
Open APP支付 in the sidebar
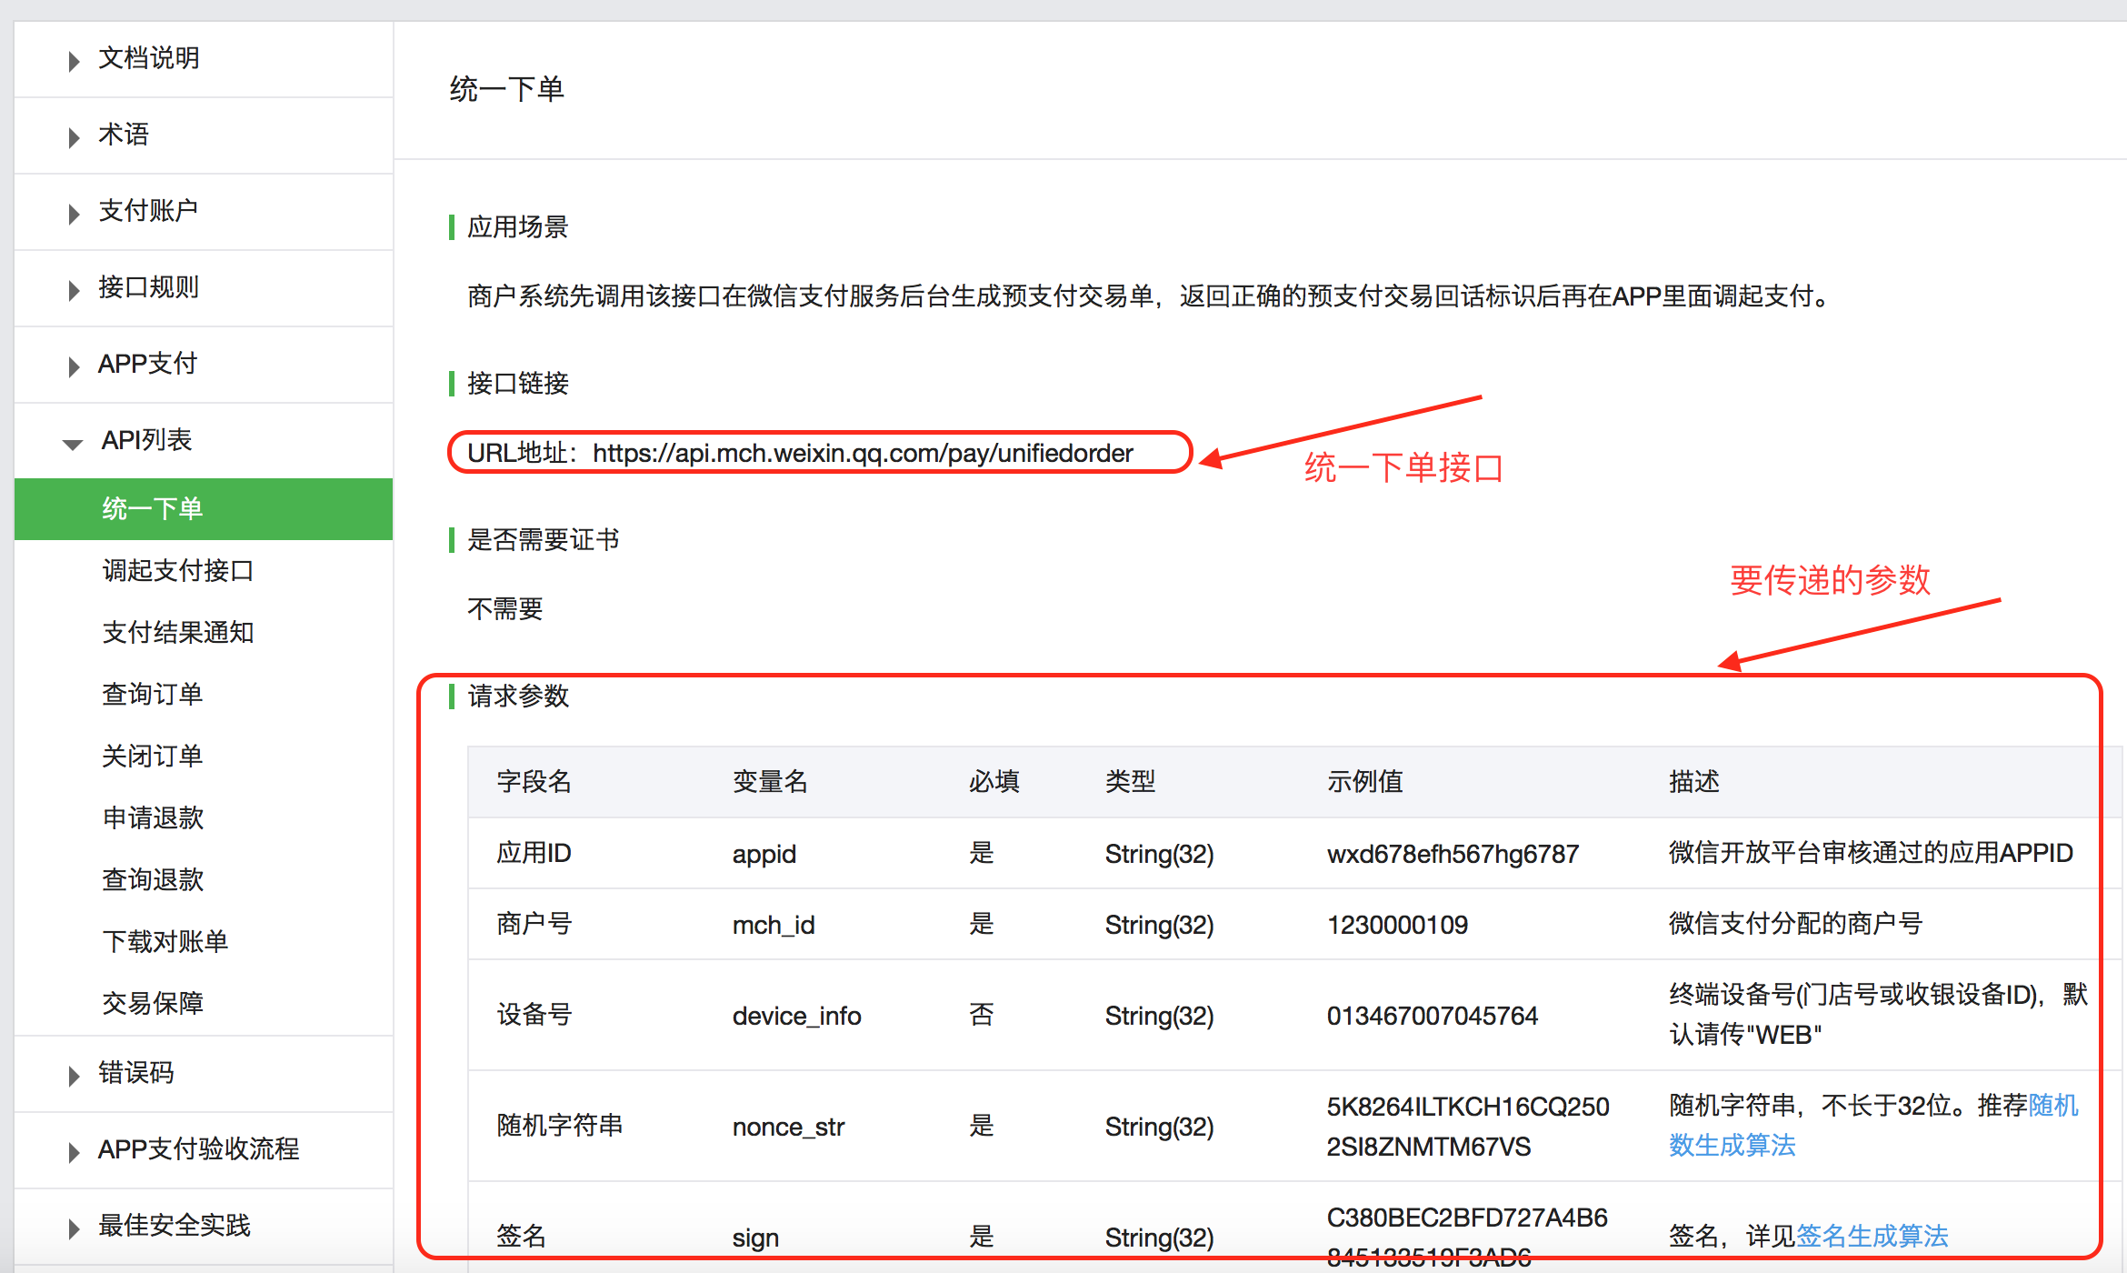coord(147,364)
